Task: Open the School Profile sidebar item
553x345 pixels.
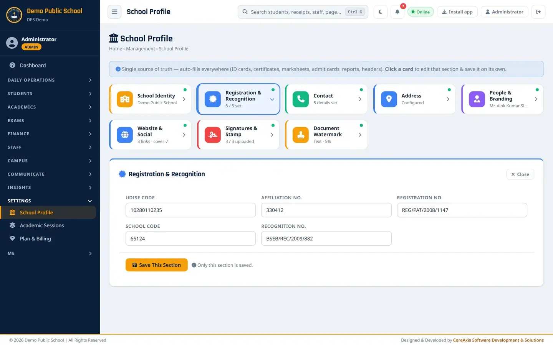Action: pos(48,212)
